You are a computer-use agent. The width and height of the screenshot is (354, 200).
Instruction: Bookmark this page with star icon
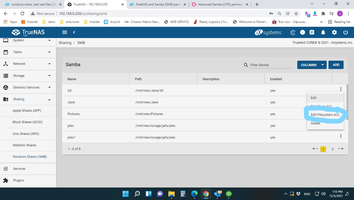click(x=296, y=14)
